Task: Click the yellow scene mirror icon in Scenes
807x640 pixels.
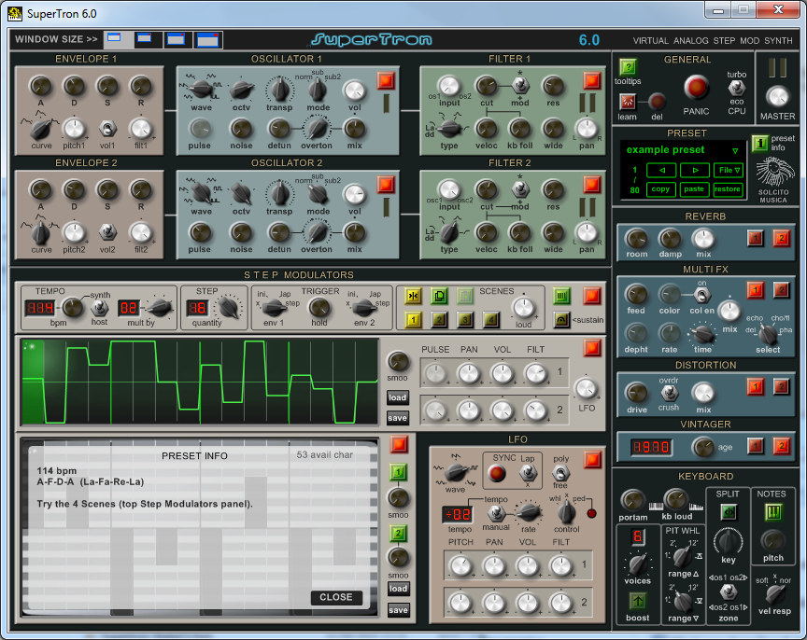Action: (x=413, y=296)
